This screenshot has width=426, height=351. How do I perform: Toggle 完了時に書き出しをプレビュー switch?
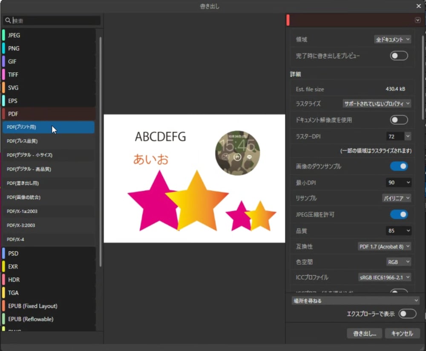pyautogui.click(x=399, y=56)
